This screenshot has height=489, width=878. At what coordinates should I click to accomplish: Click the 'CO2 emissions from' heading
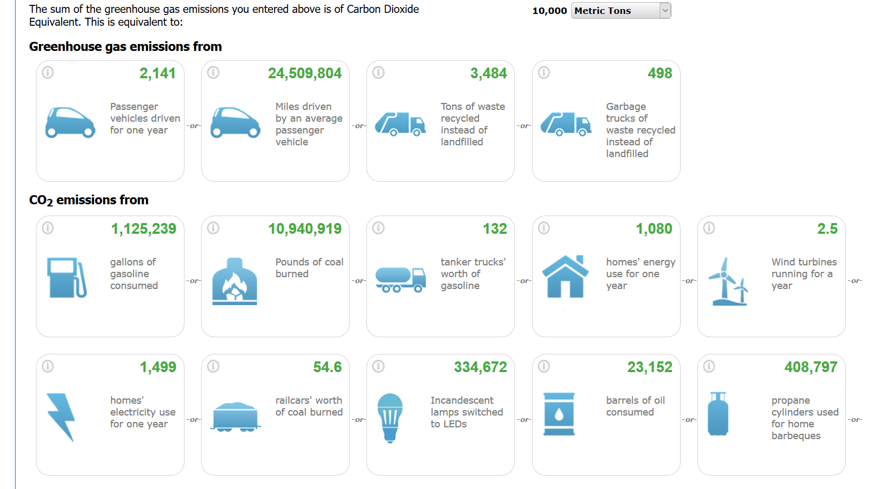89,201
